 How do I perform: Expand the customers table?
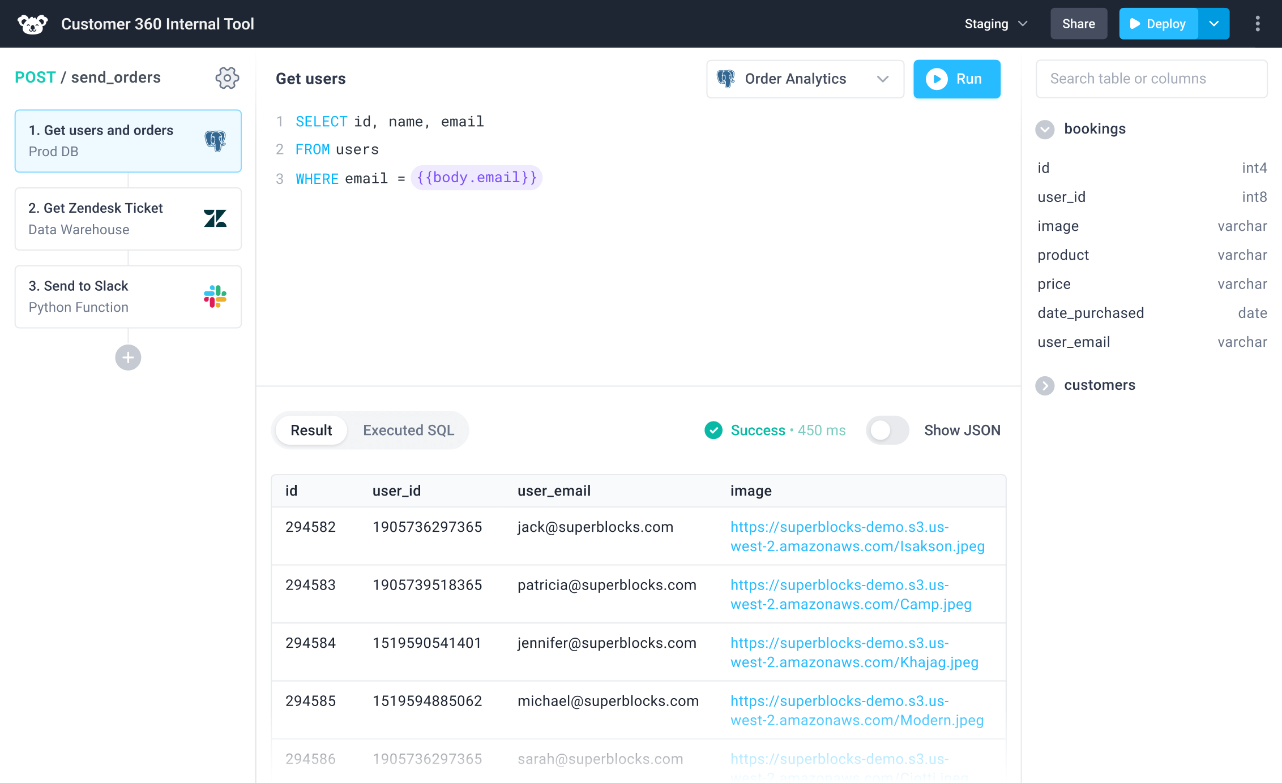click(x=1045, y=386)
